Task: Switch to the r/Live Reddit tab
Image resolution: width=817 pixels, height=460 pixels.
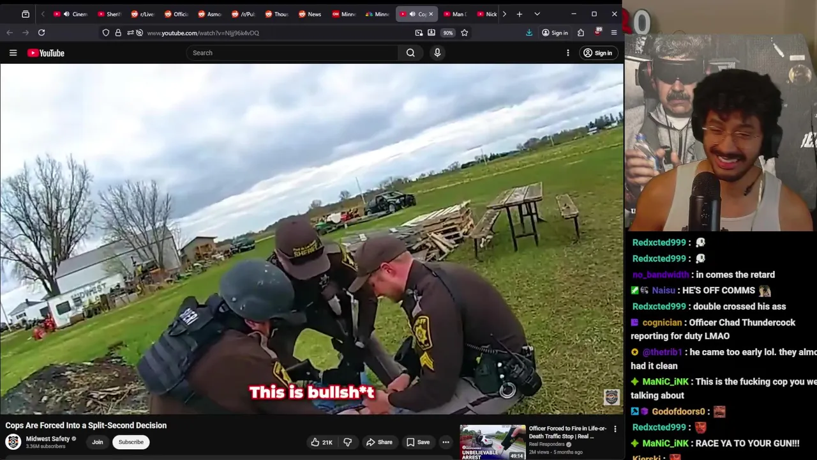Action: pyautogui.click(x=142, y=14)
